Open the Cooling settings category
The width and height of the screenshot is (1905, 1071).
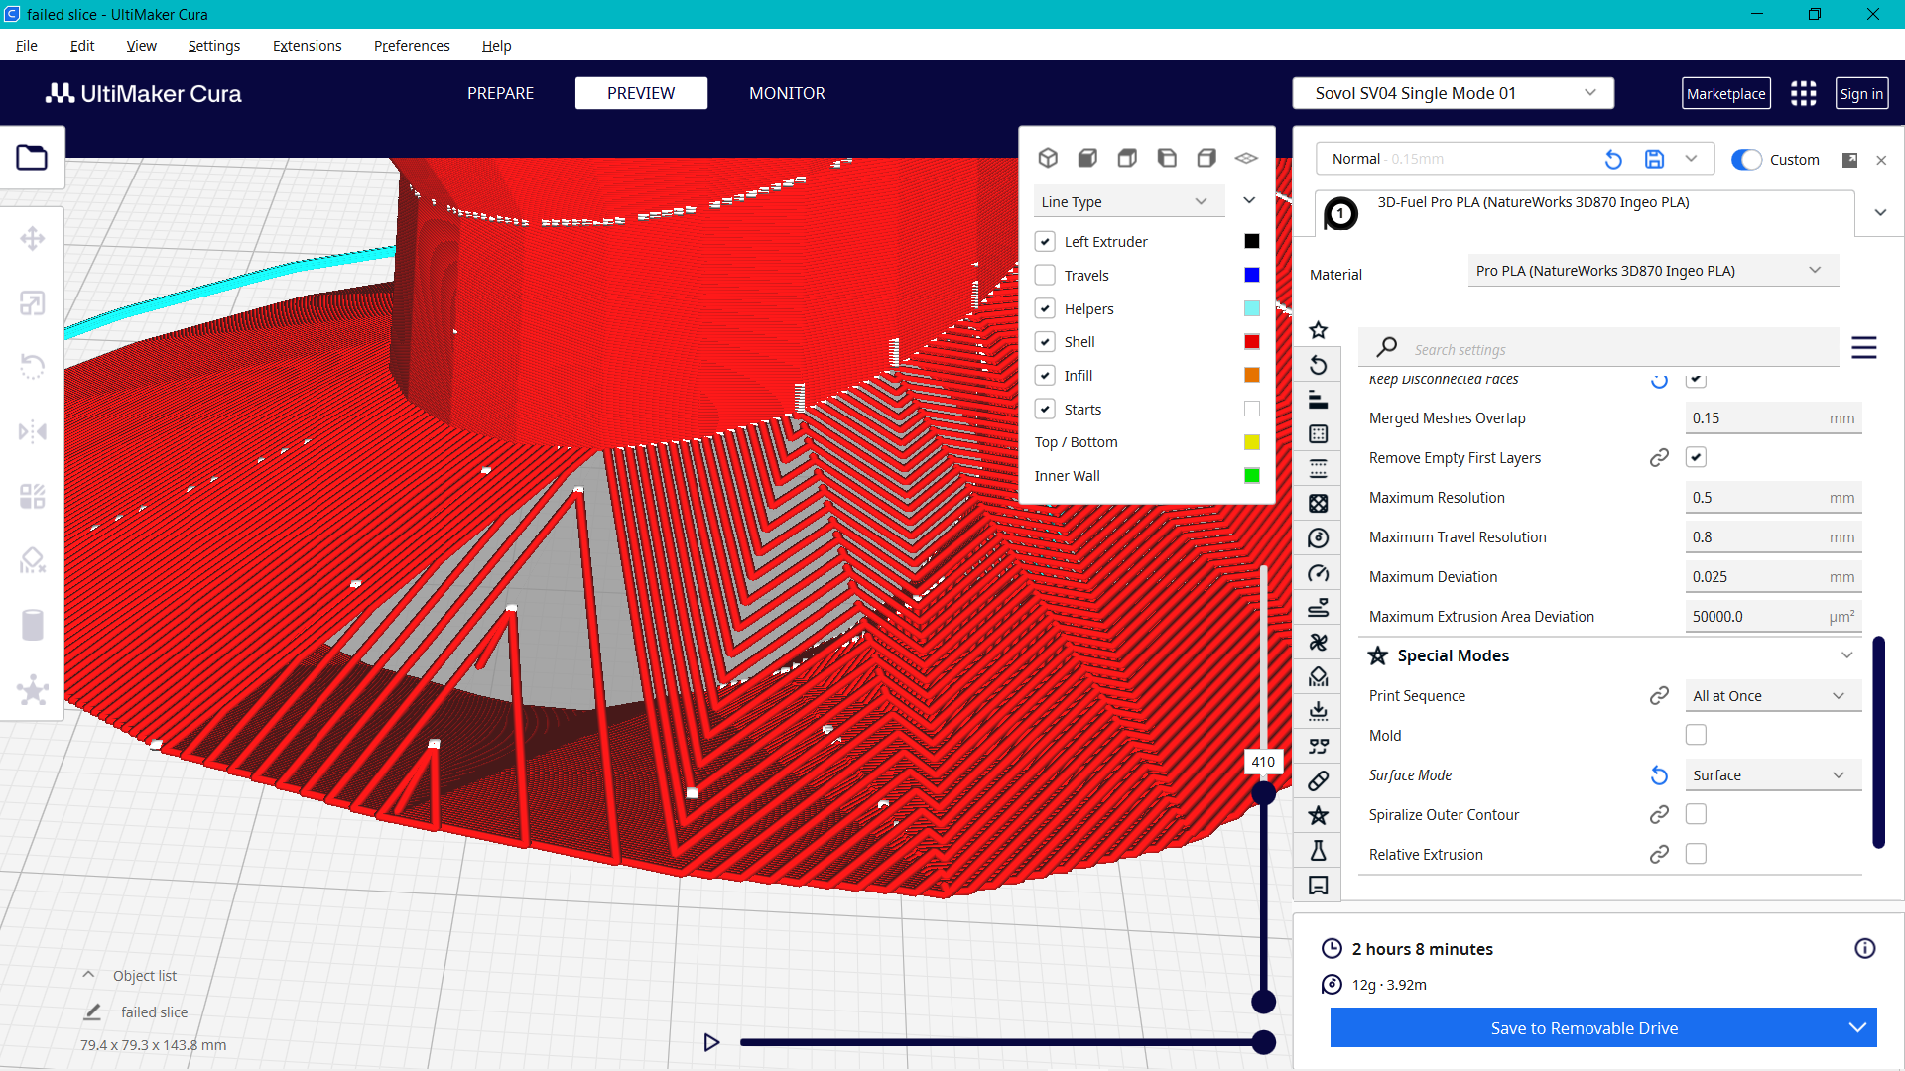click(x=1318, y=642)
